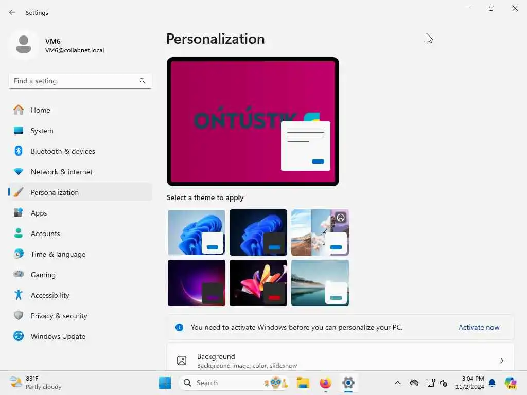Click the network display tray icon

click(430, 383)
